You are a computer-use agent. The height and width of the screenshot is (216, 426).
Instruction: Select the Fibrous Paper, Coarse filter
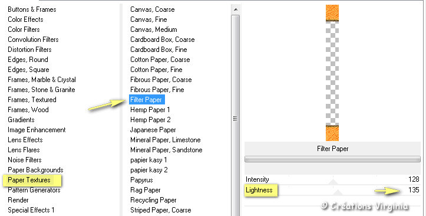(x=161, y=80)
